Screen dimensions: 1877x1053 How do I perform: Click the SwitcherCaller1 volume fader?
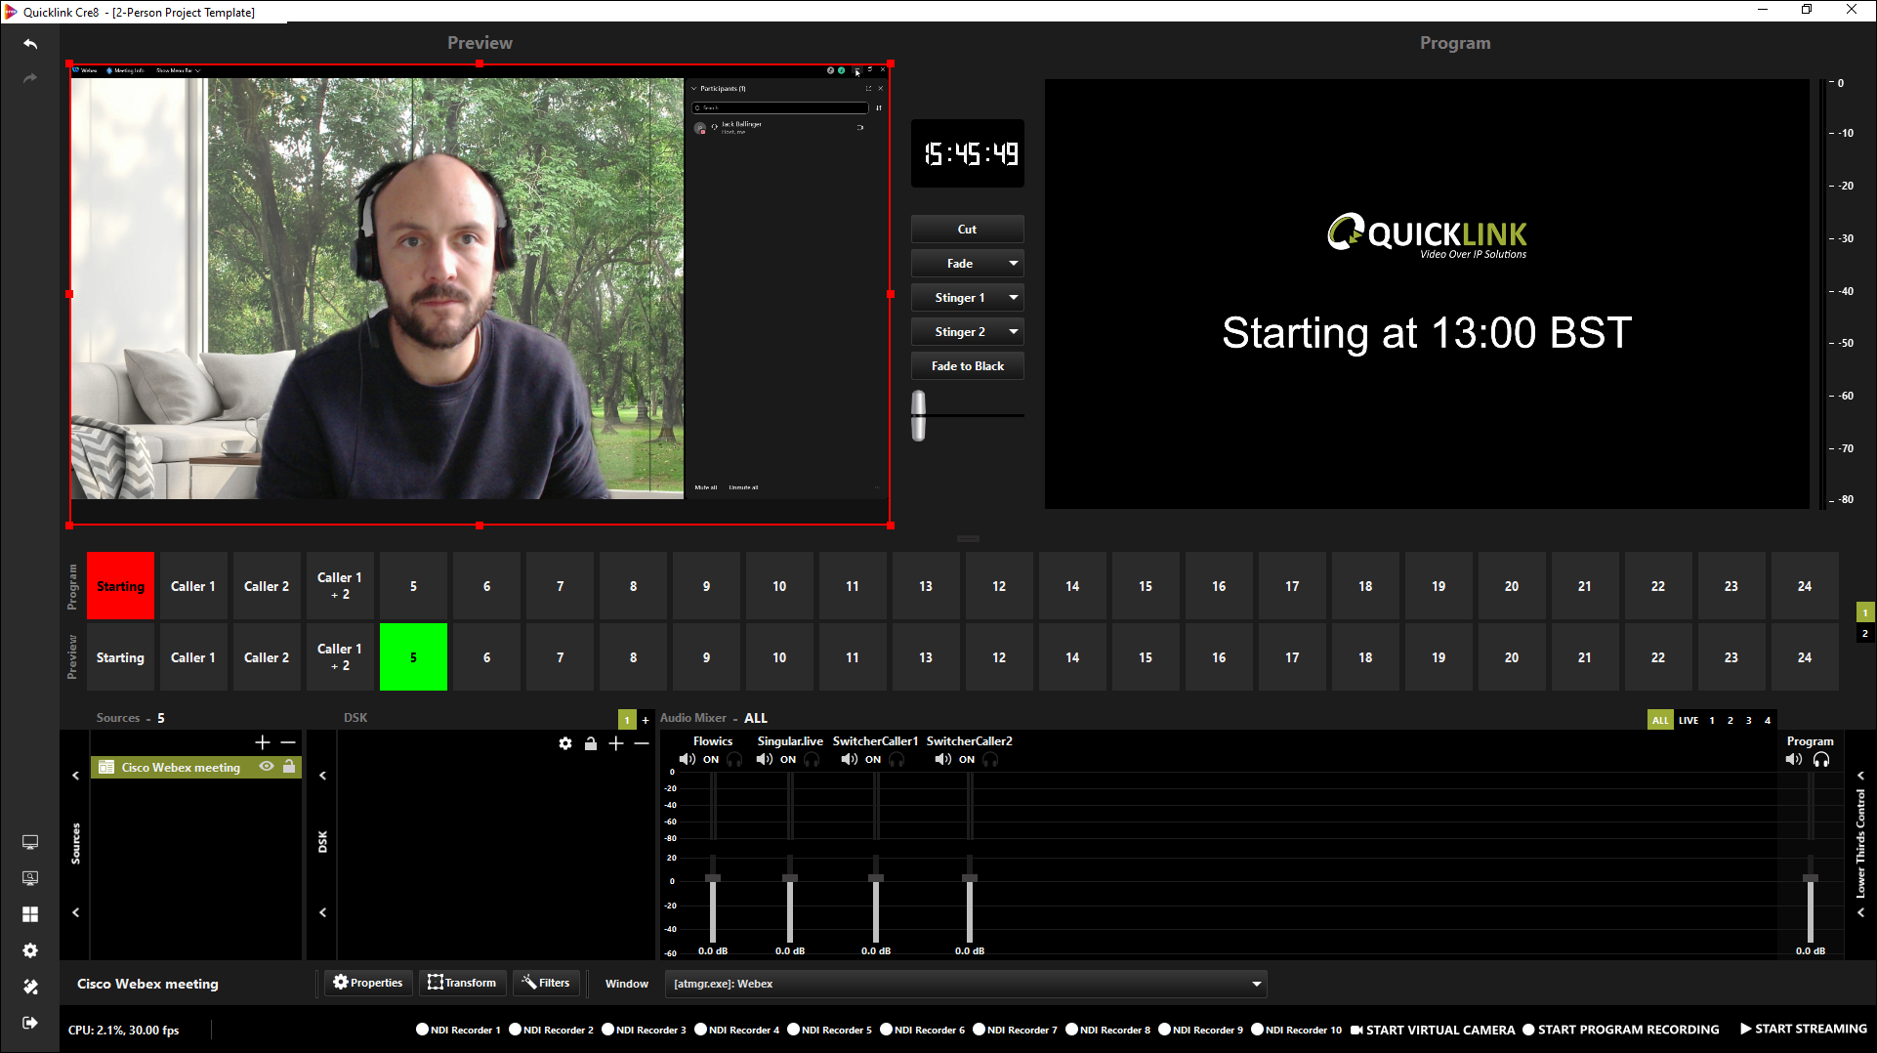(876, 878)
